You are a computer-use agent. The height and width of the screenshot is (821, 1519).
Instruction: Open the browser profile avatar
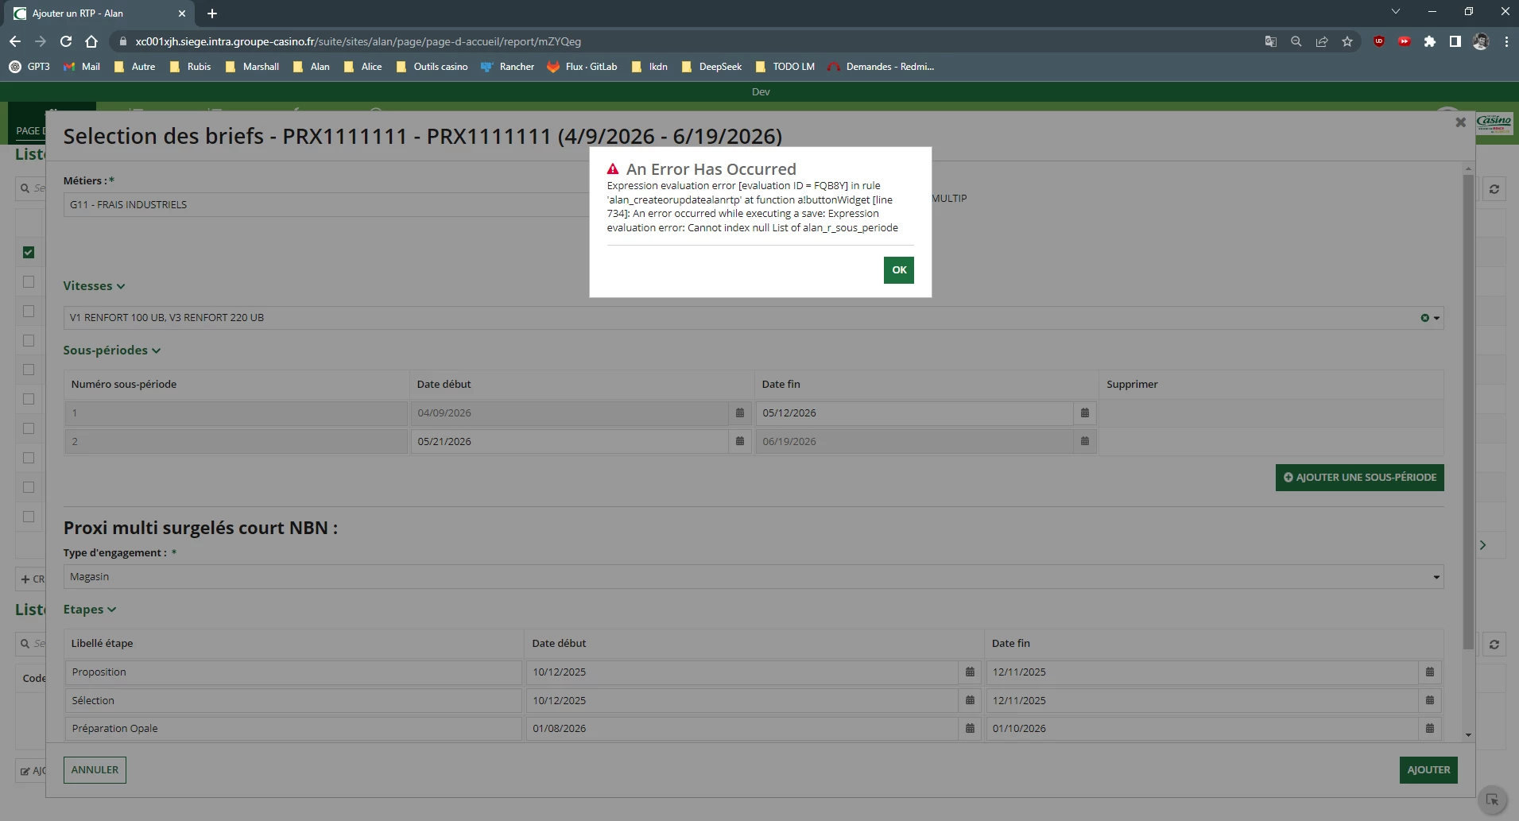point(1481,41)
